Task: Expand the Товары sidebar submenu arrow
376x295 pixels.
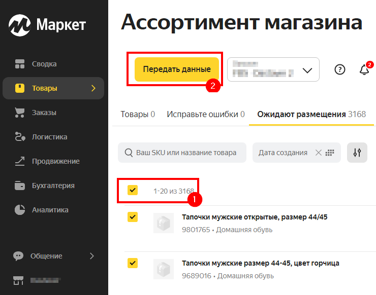Action: point(93,88)
